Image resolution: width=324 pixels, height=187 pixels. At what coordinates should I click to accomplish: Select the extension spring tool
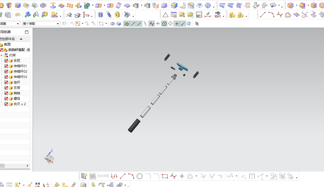coord(109,15)
